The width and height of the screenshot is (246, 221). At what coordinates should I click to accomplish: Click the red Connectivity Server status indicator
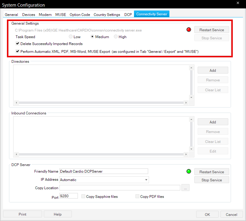[189, 30]
